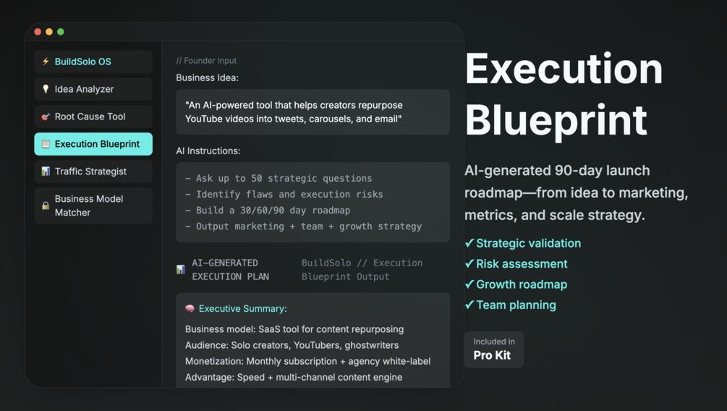The width and height of the screenshot is (727, 411).
Task: Click the lightning bolt icon beside BuildSolo OS
Action: 46,62
